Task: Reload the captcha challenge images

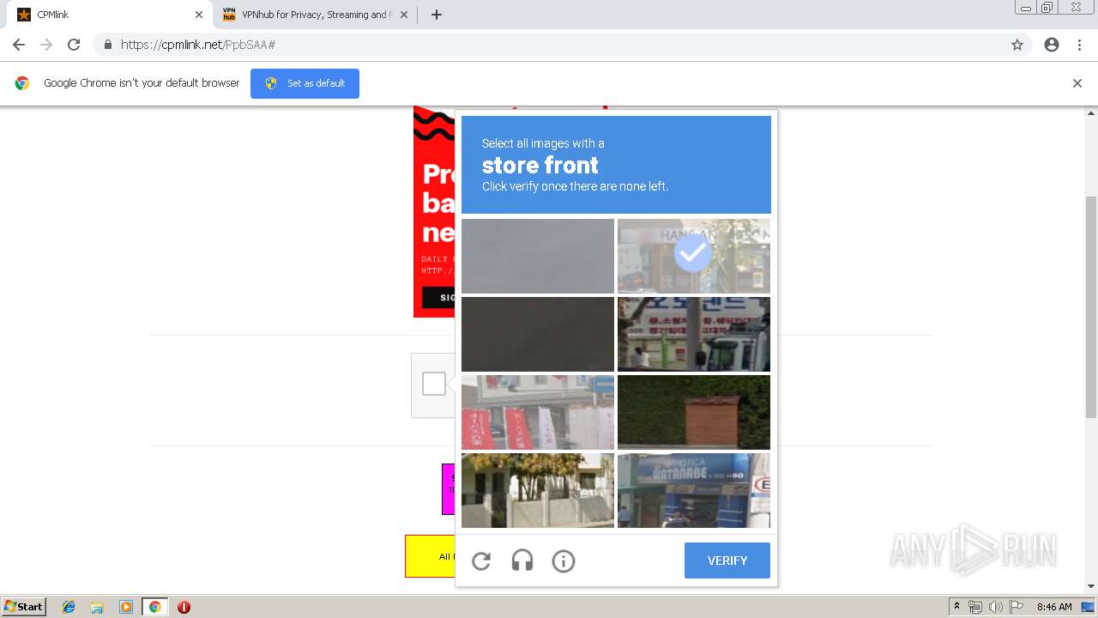Action: pos(481,561)
